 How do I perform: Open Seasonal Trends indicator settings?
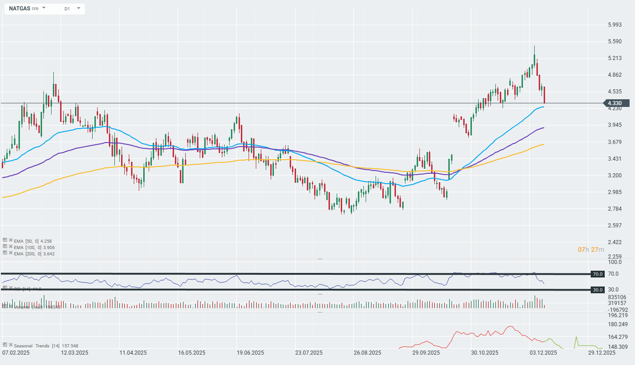pyautogui.click(x=5, y=345)
